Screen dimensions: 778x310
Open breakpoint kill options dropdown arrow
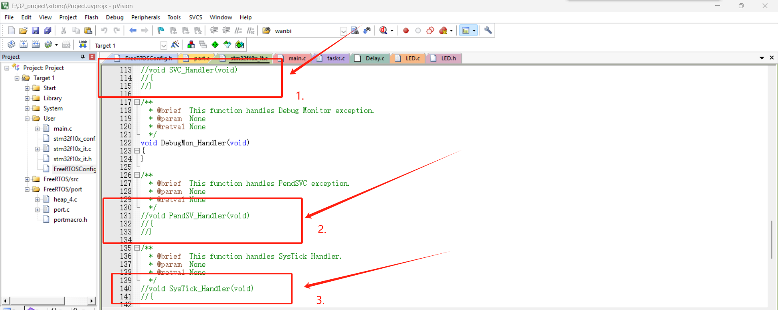point(451,31)
